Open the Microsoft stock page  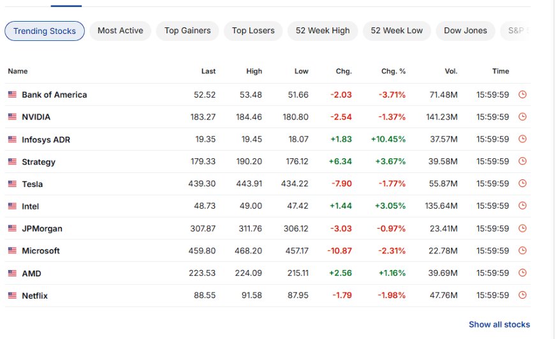pyautogui.click(x=41, y=251)
